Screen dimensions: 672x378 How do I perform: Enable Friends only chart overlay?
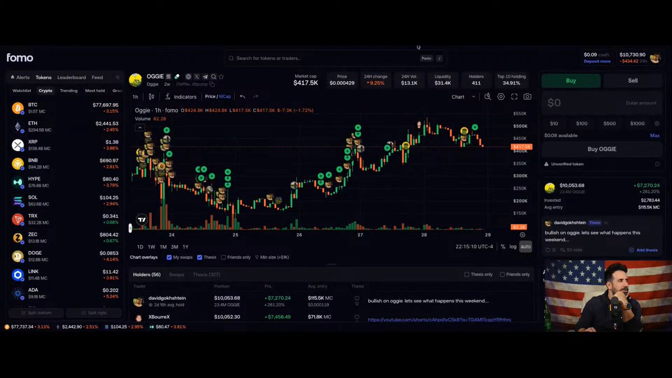[x=223, y=258]
